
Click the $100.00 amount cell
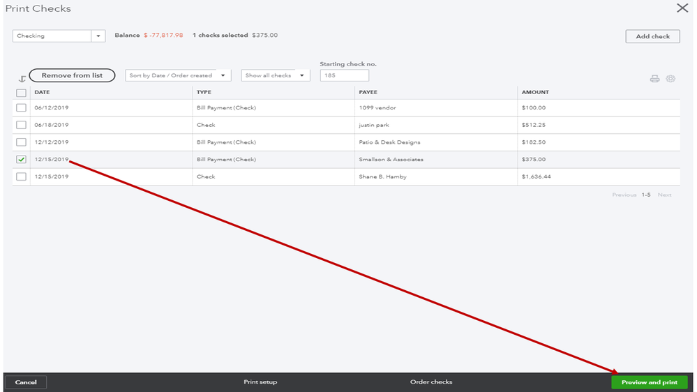pos(534,107)
